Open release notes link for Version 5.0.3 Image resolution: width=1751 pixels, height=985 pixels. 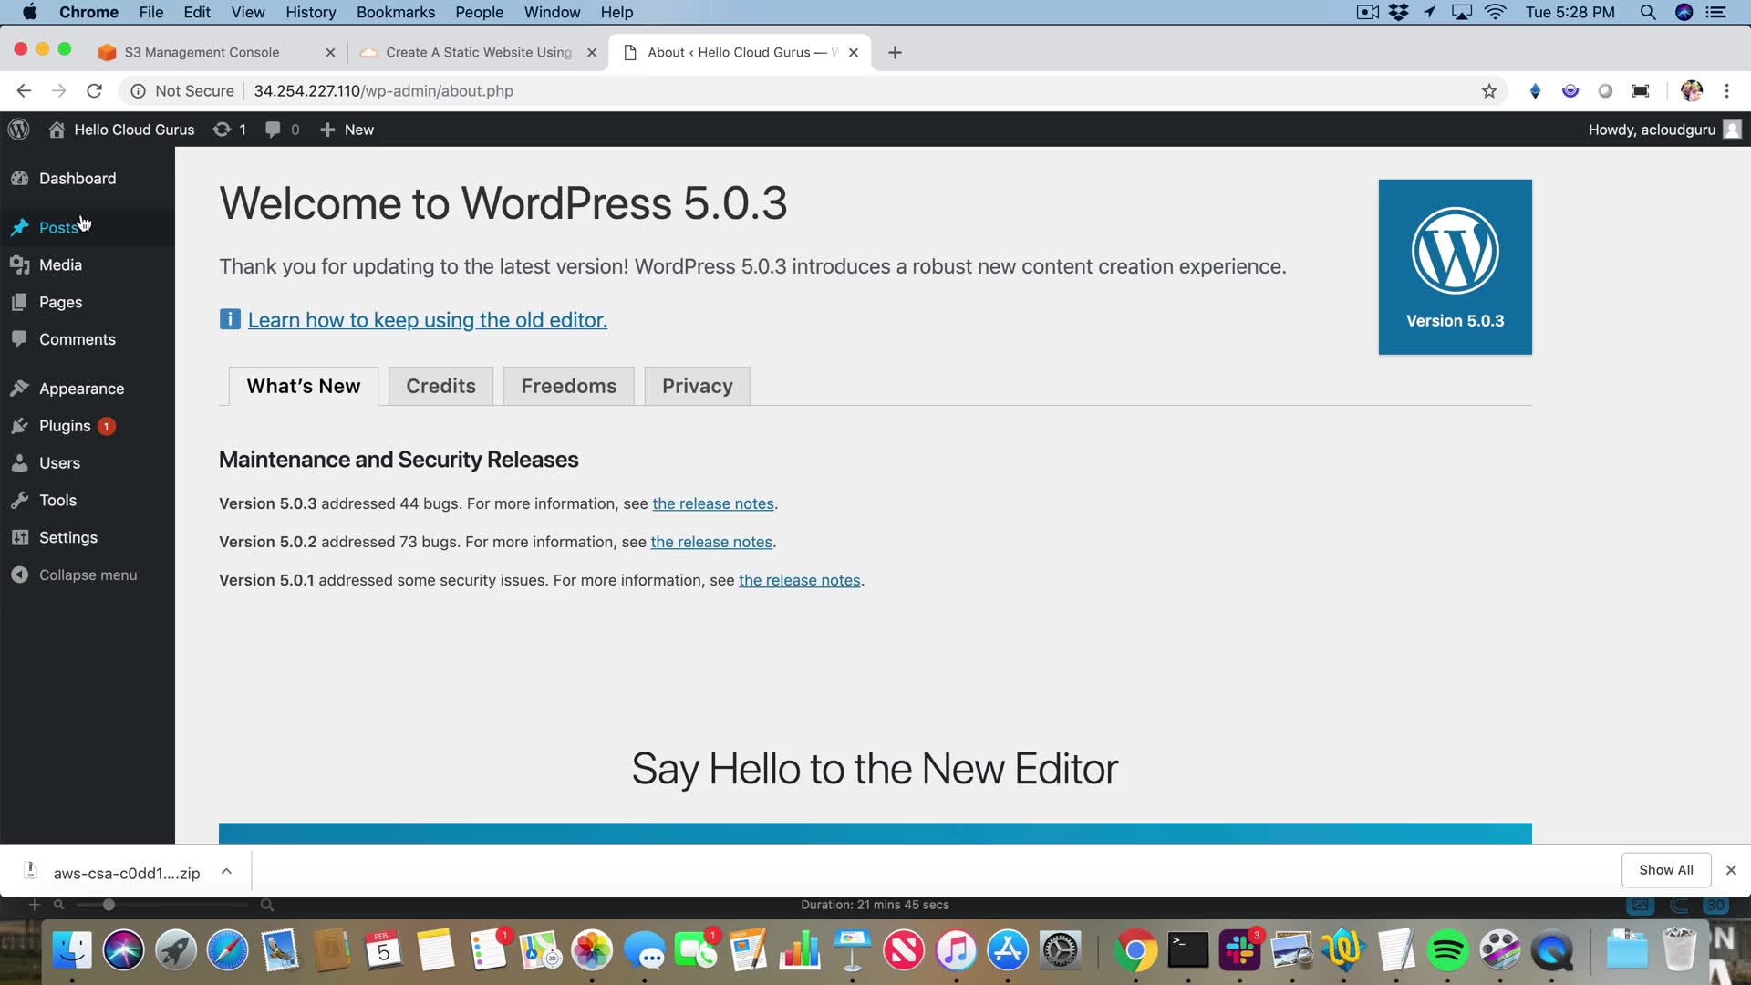coord(712,503)
